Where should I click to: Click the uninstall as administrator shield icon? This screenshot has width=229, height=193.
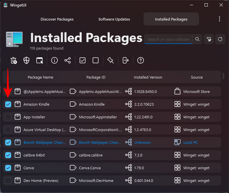pos(26,60)
